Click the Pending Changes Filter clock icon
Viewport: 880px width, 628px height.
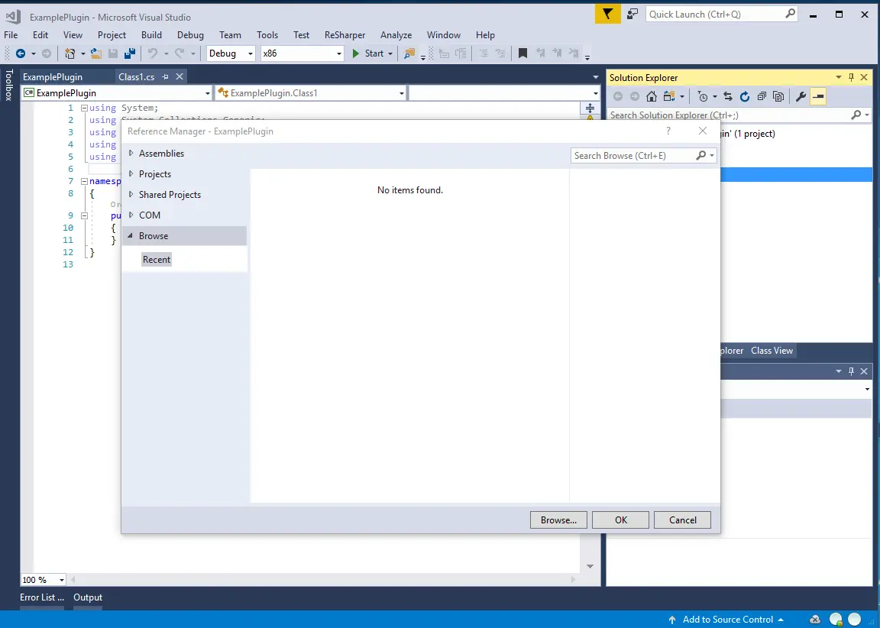(703, 96)
